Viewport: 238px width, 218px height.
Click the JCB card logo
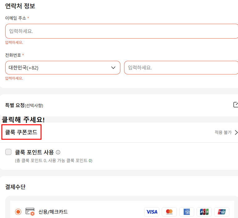204,212
